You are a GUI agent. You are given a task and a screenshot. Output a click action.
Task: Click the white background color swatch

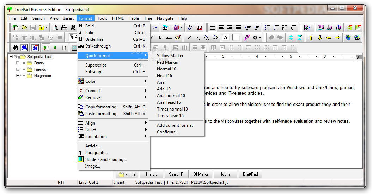click(x=236, y=38)
